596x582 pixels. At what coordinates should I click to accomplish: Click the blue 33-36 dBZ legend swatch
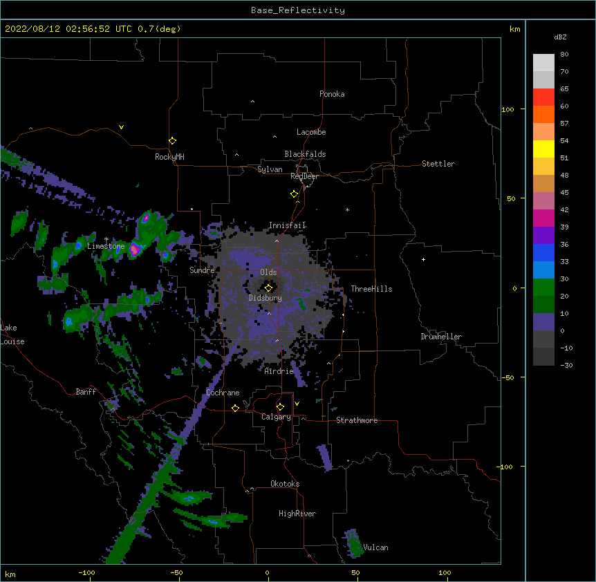[x=543, y=252]
